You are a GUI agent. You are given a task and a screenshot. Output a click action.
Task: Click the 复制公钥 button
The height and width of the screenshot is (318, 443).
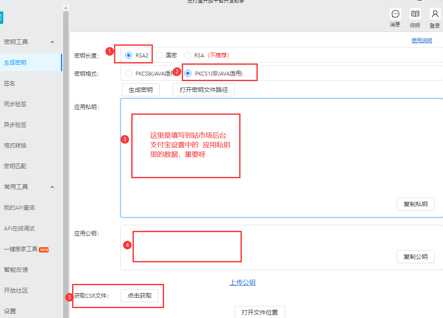point(416,257)
